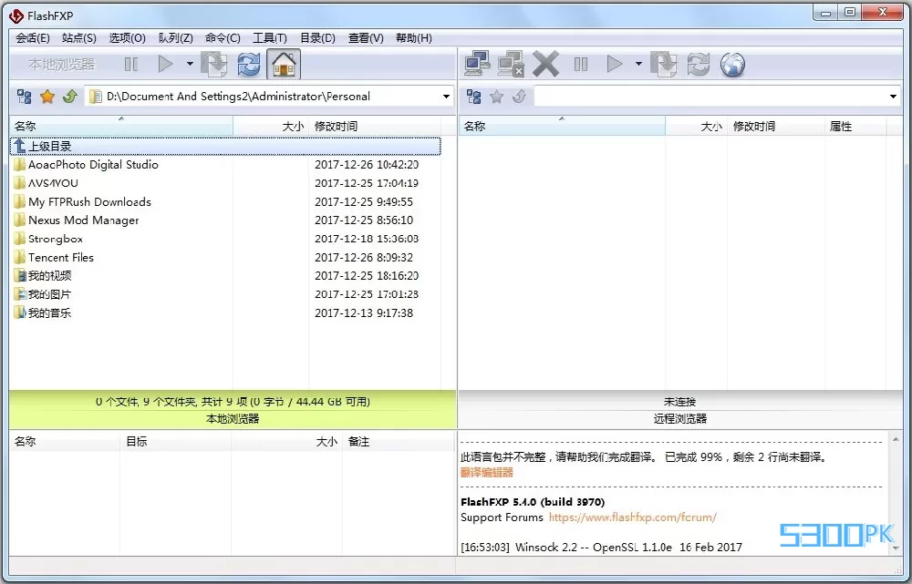Open the 目录(D) menu
This screenshot has width=912, height=584.
click(x=317, y=38)
